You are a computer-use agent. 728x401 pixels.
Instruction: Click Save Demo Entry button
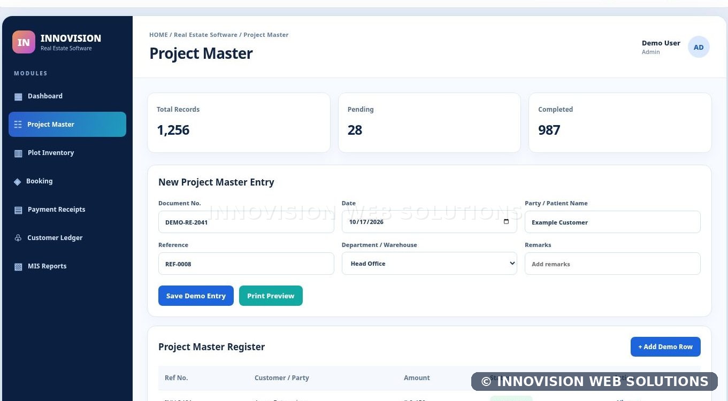click(x=196, y=296)
